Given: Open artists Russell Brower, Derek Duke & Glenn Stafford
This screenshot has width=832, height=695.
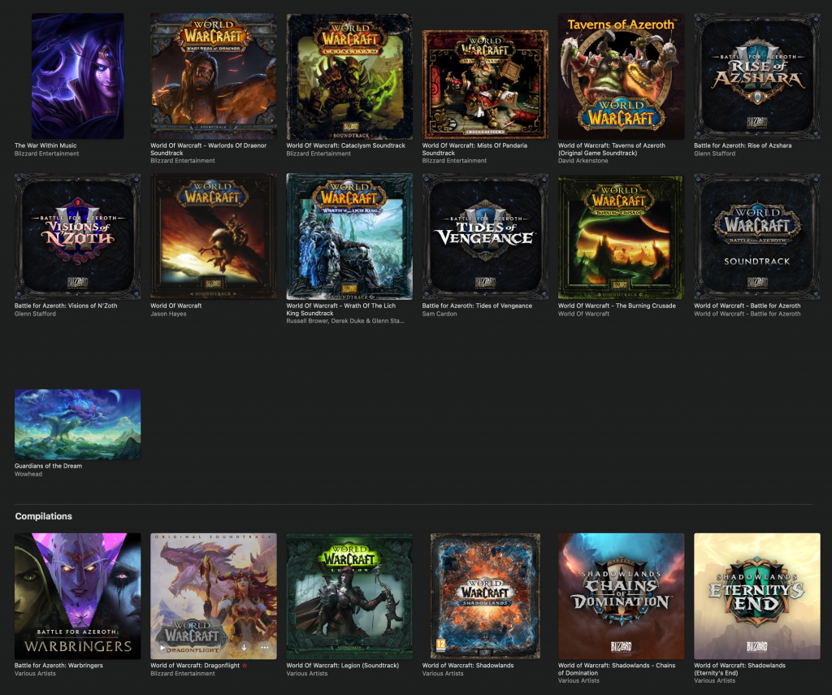Looking at the screenshot, I should (x=344, y=321).
